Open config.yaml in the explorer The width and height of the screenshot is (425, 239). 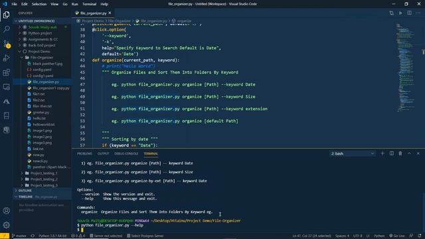tap(42, 70)
